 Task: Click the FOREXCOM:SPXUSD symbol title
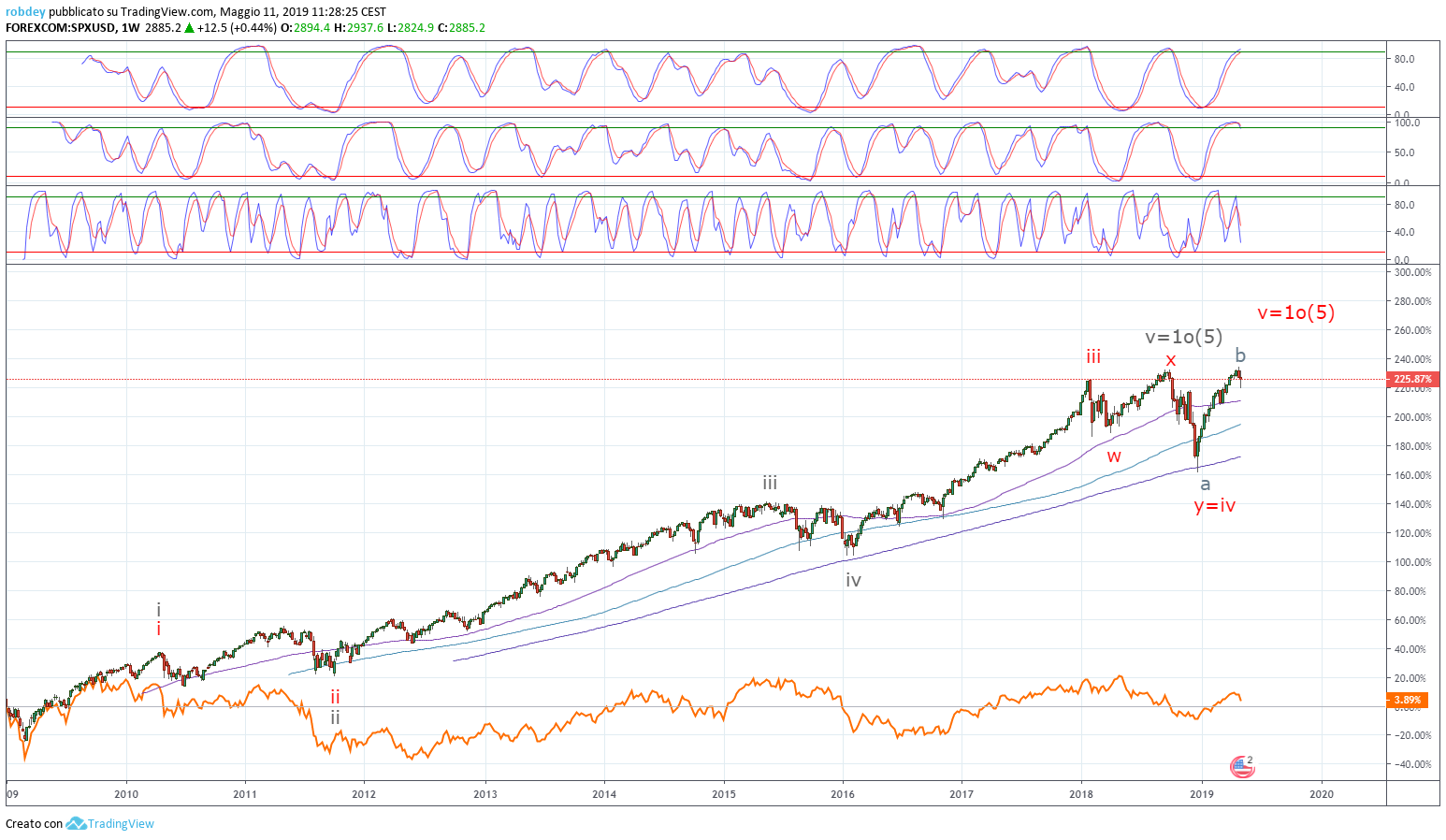click(x=62, y=28)
